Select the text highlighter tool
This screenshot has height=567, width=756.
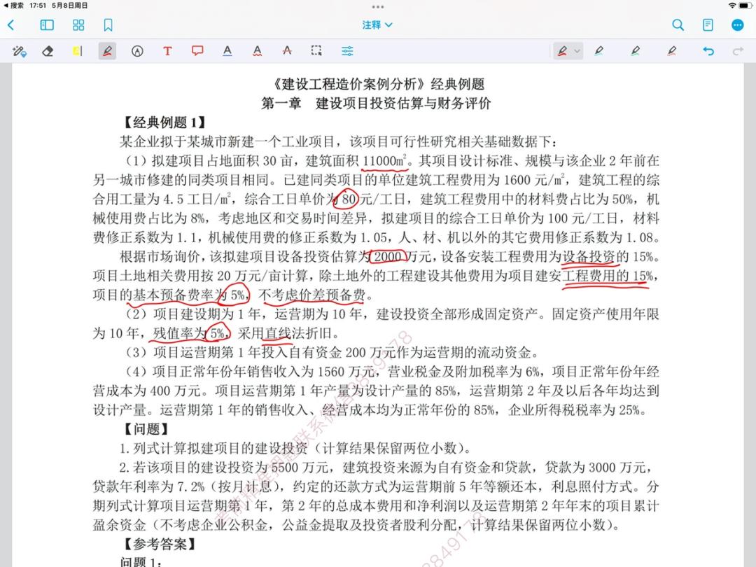(78, 50)
